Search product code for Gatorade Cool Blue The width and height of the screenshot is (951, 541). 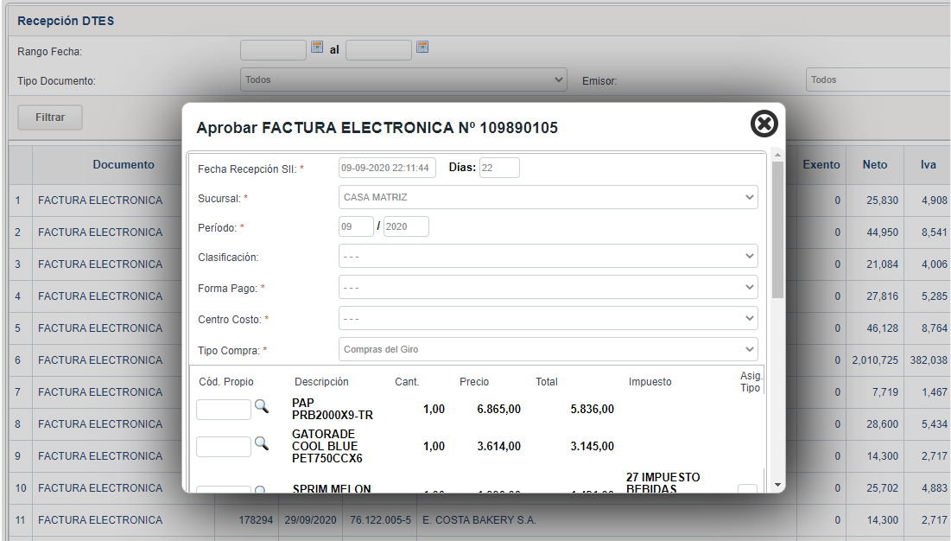point(261,443)
